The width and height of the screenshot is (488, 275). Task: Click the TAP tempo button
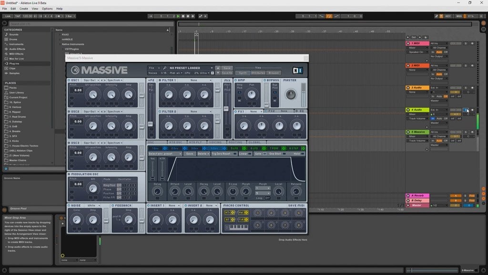pos(17,16)
